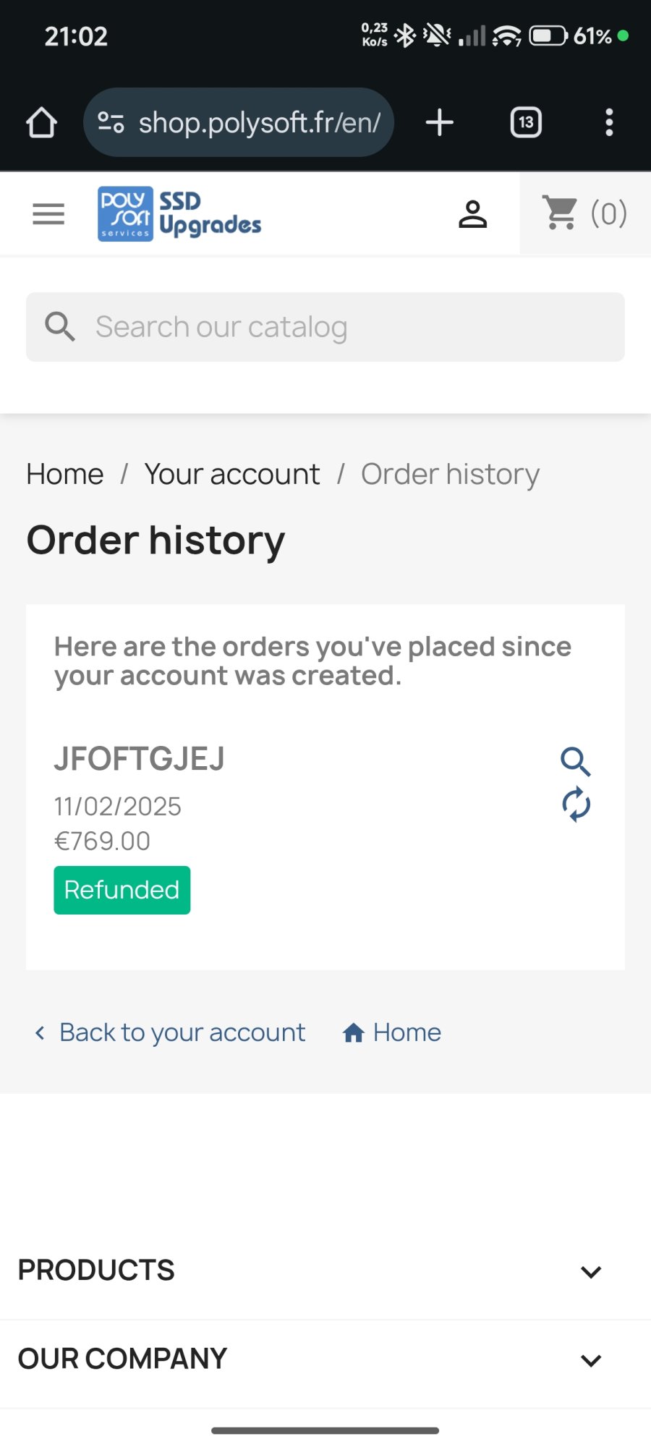Click Home in the breadcrumb trail
Viewport: 651px width, 1447px height.
(64, 474)
